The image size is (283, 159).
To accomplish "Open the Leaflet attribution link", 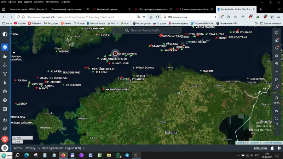I will [241, 143].
